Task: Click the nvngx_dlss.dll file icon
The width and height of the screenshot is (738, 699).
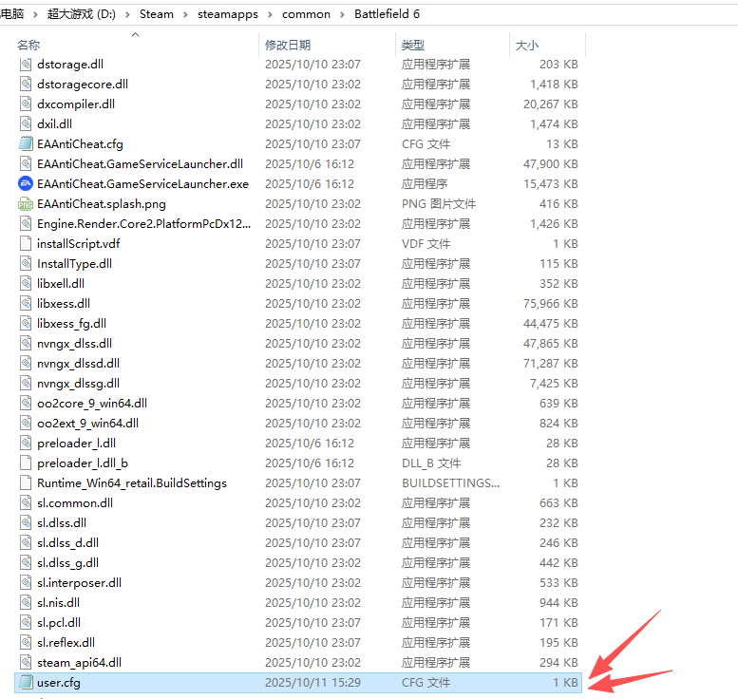Action: click(26, 343)
